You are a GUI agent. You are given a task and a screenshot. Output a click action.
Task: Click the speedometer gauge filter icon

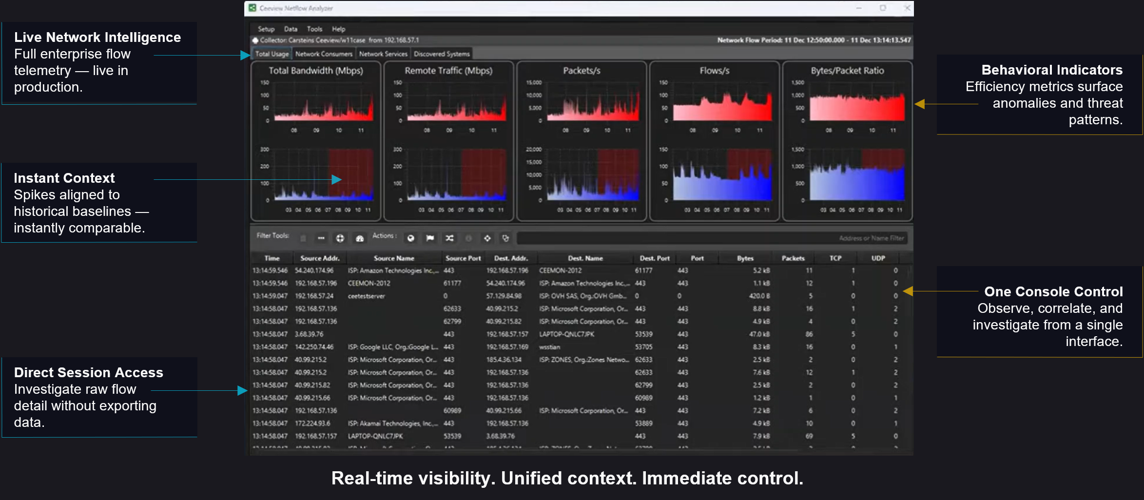click(x=360, y=238)
